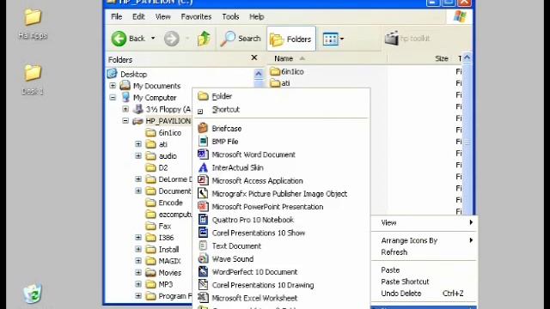This screenshot has width=550, height=309.
Task: Open the Views icon menu
Action: click(x=333, y=39)
